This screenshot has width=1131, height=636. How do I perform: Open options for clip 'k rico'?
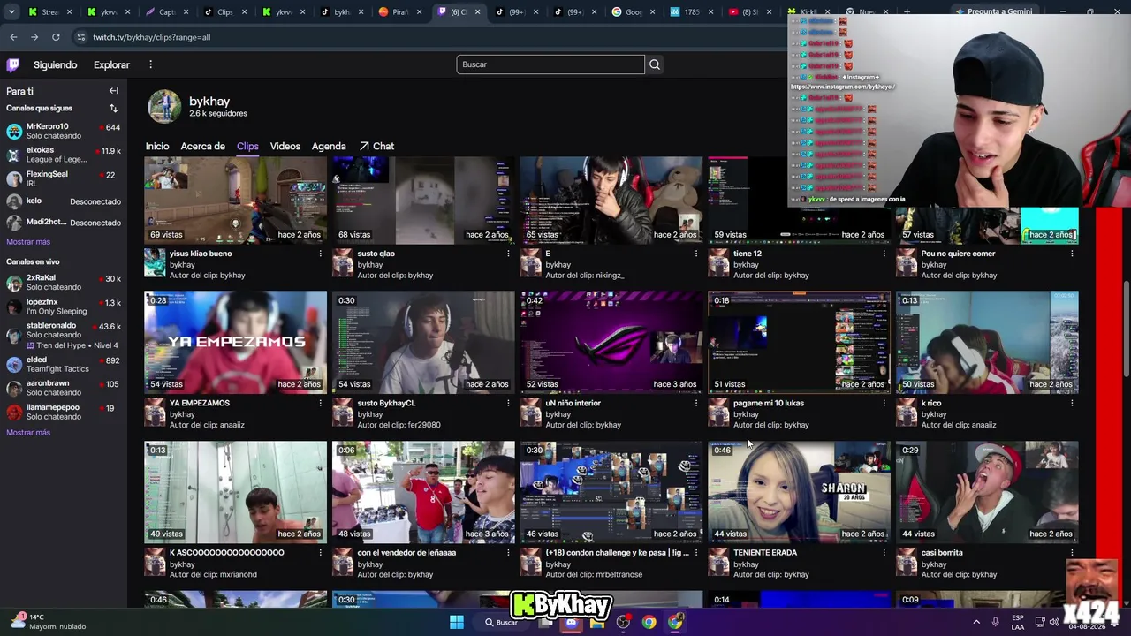(x=1072, y=404)
